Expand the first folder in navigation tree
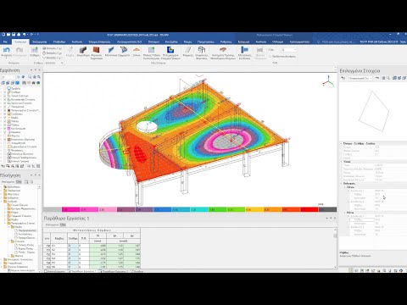Screen dimensions: 407x305 pos(2,187)
